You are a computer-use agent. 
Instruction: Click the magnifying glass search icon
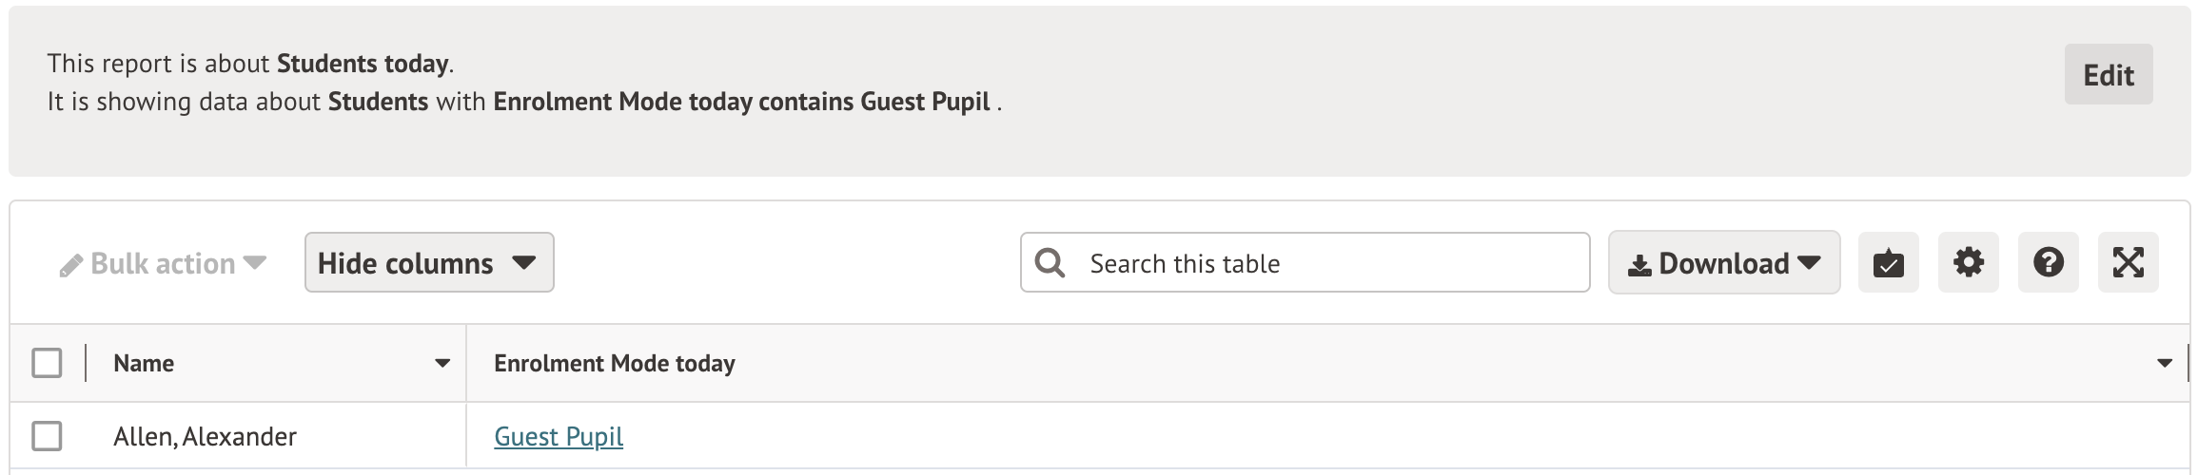click(x=1050, y=263)
